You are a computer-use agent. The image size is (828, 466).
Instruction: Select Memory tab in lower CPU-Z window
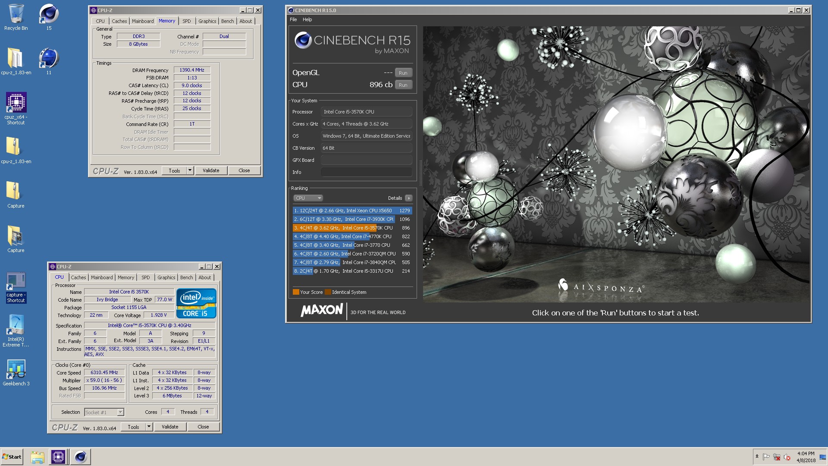coord(126,277)
